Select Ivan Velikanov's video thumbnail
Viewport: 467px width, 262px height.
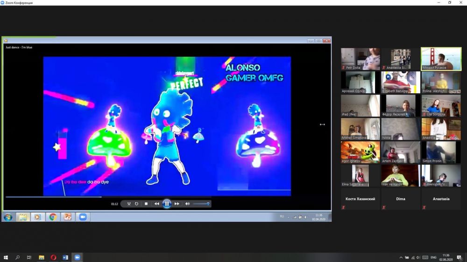click(401, 176)
